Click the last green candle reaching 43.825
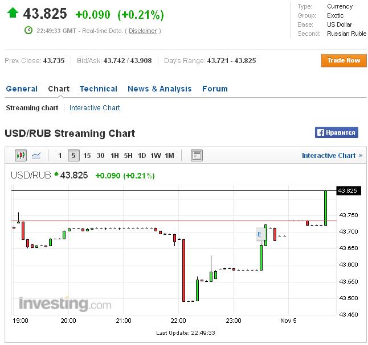The image size is (368, 345). [x=325, y=208]
